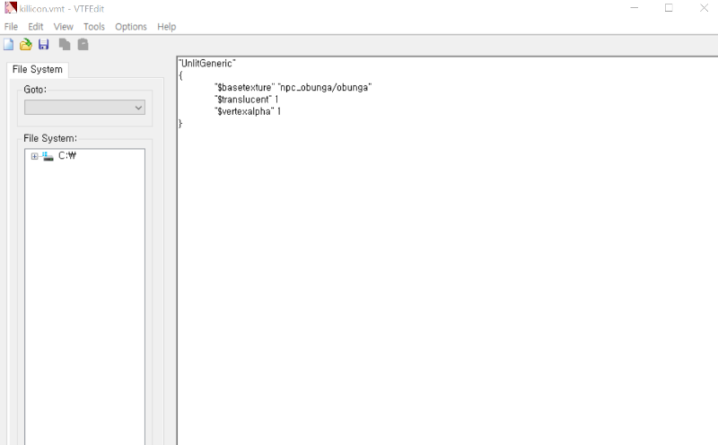Open the Options menu
Viewport: 718px width, 445px height.
pyautogui.click(x=131, y=27)
